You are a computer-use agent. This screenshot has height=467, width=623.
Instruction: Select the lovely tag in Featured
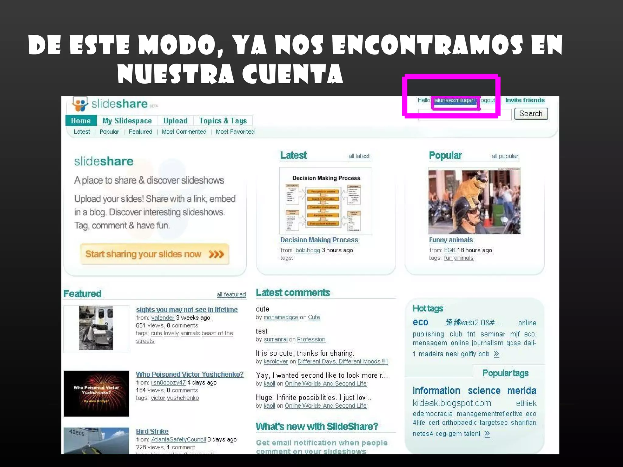tap(171, 333)
